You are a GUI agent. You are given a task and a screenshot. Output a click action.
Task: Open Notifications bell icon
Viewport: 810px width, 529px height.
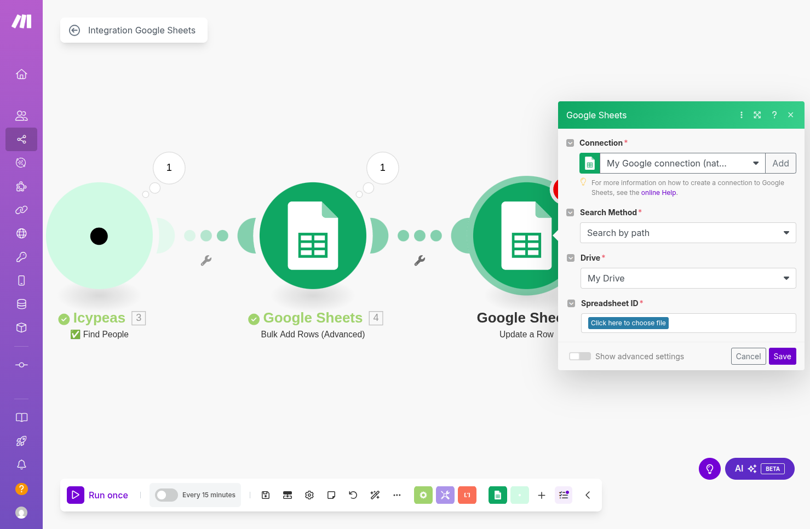point(21,464)
